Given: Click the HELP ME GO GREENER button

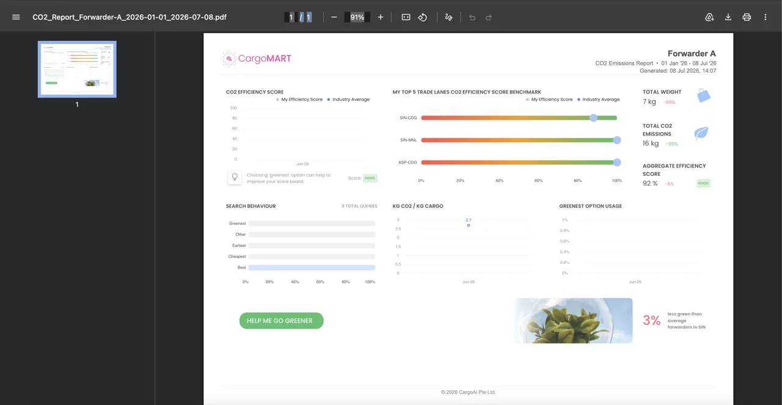Looking at the screenshot, I should pyautogui.click(x=281, y=321).
